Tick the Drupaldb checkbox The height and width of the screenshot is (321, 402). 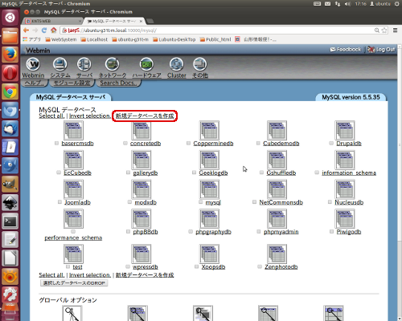click(x=331, y=143)
